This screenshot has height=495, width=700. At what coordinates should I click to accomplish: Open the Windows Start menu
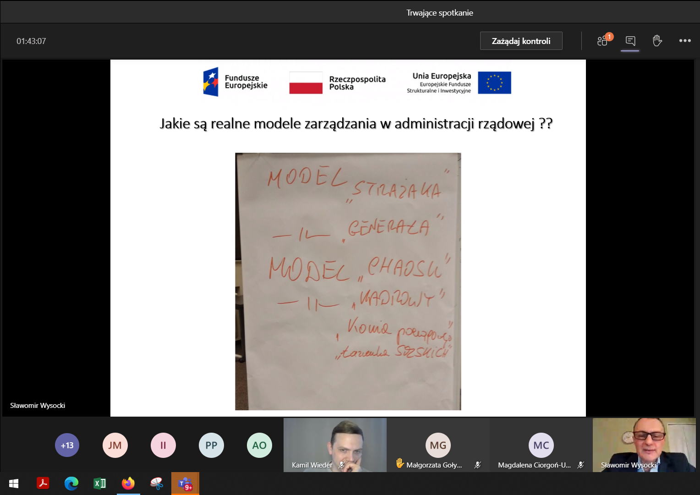tap(14, 484)
